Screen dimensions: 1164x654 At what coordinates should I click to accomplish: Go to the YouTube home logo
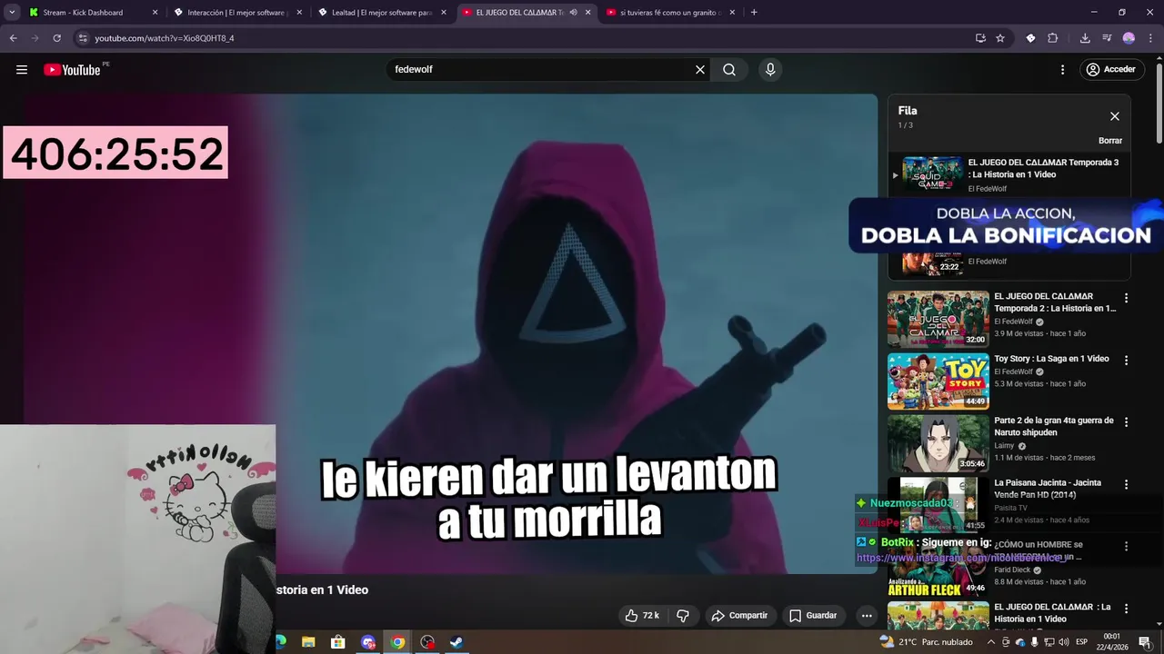[72, 70]
